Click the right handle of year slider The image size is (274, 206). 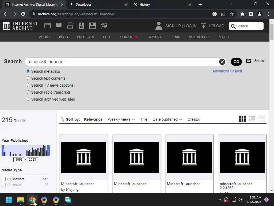click(48, 150)
